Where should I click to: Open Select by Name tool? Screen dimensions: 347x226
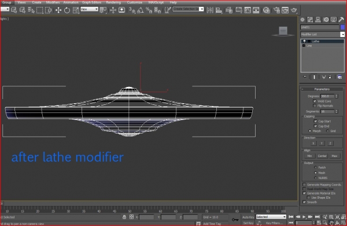(x=31, y=10)
